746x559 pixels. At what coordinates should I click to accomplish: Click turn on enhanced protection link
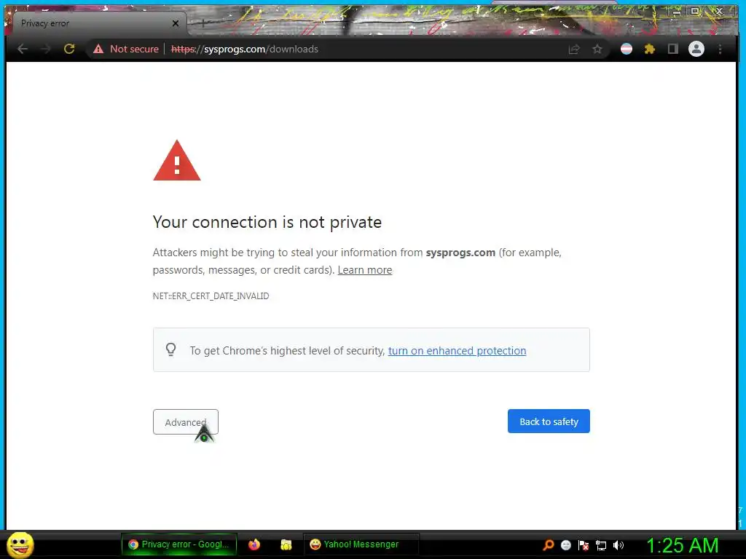click(x=458, y=351)
